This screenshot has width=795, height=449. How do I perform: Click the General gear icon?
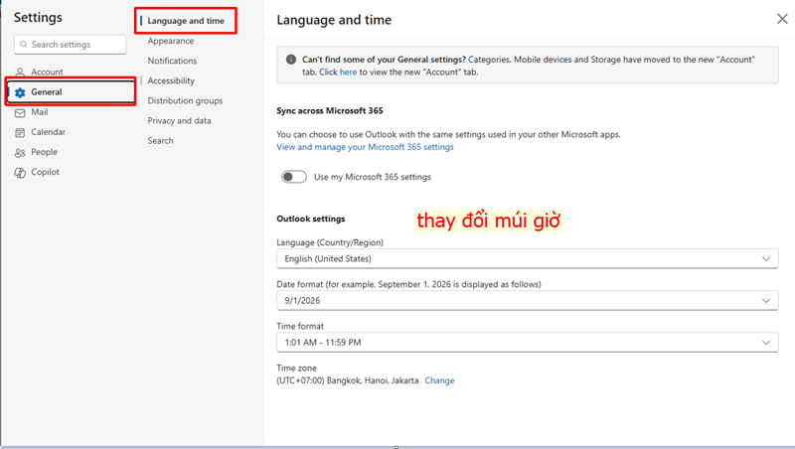coord(20,92)
